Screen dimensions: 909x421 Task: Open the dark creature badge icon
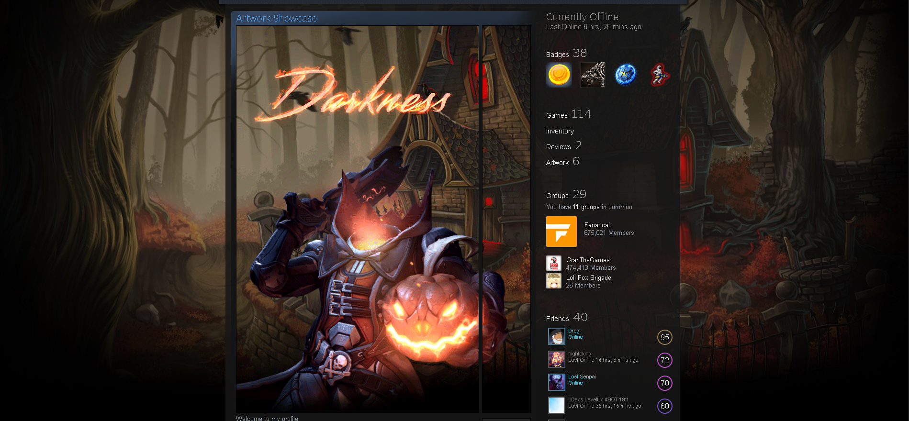593,75
